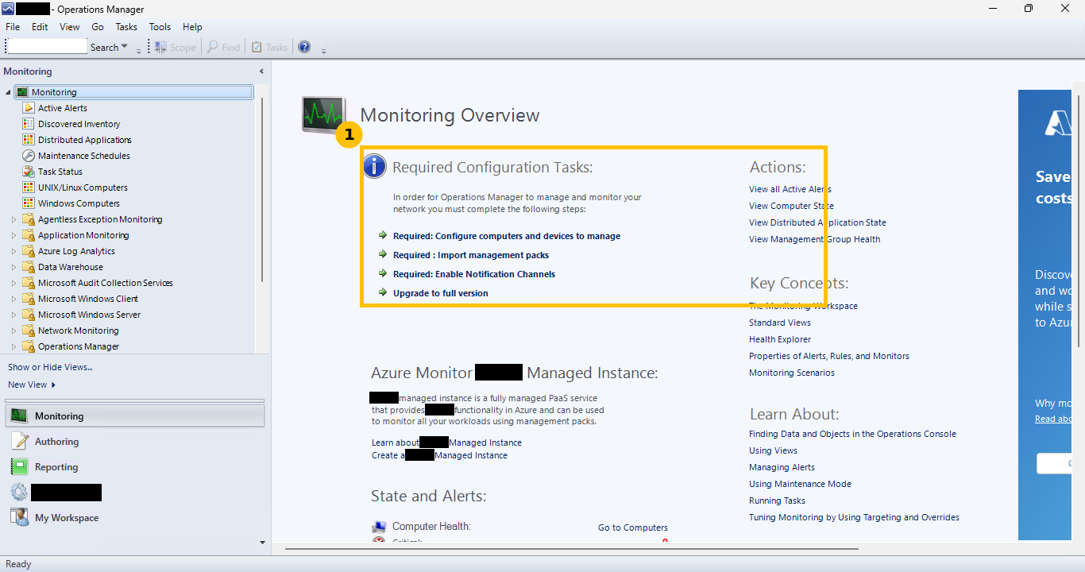Click the Administration gear icon
The image size is (1085, 572).
20,493
